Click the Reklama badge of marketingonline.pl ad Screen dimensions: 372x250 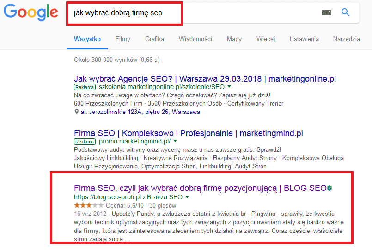(85, 87)
